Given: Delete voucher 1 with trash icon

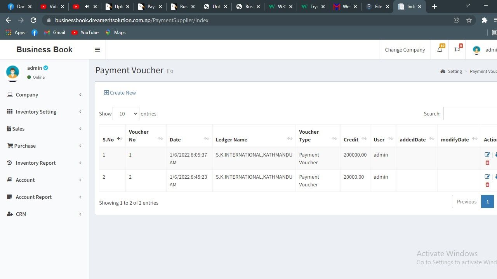Looking at the screenshot, I should pyautogui.click(x=487, y=162).
